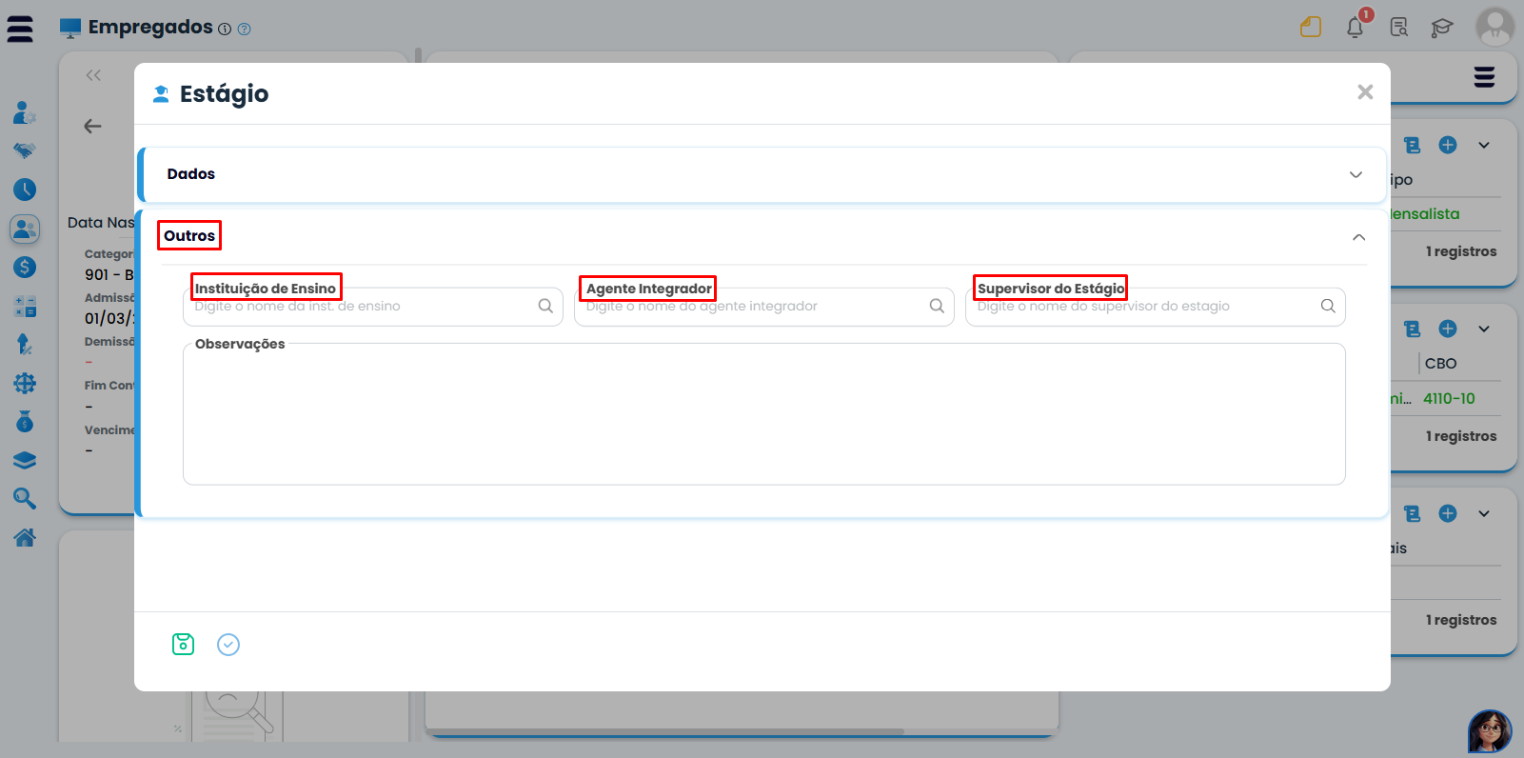This screenshot has width=1524, height=758.
Task: Open the clock sidebar icon
Action: (x=25, y=189)
